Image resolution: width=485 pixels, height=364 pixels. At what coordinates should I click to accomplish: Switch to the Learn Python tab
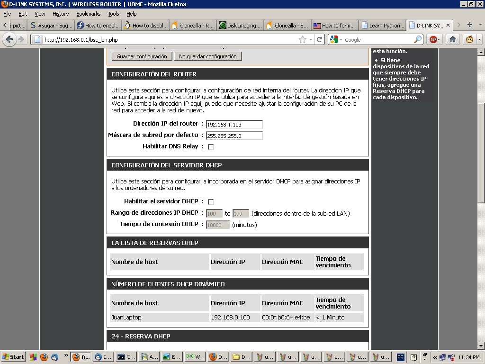pos(383,26)
